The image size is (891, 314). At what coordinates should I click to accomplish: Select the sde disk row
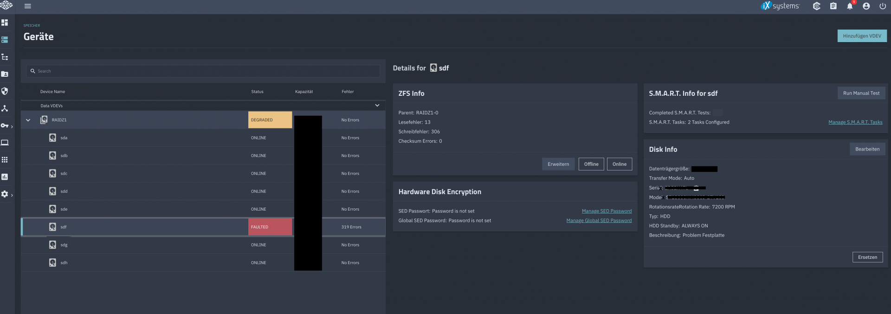(x=203, y=209)
